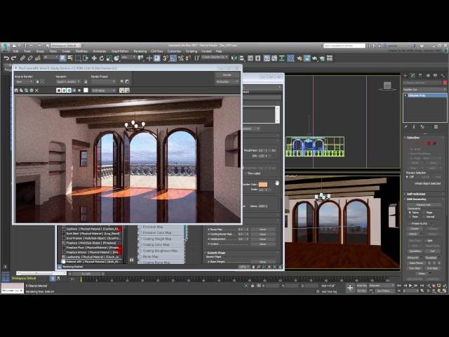The image size is (449, 337).
Task: Click the help search input field
Action: tap(344, 46)
